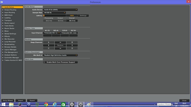Close the Preferences dialog via Close button
The image size is (191, 107).
[x=184, y=101]
